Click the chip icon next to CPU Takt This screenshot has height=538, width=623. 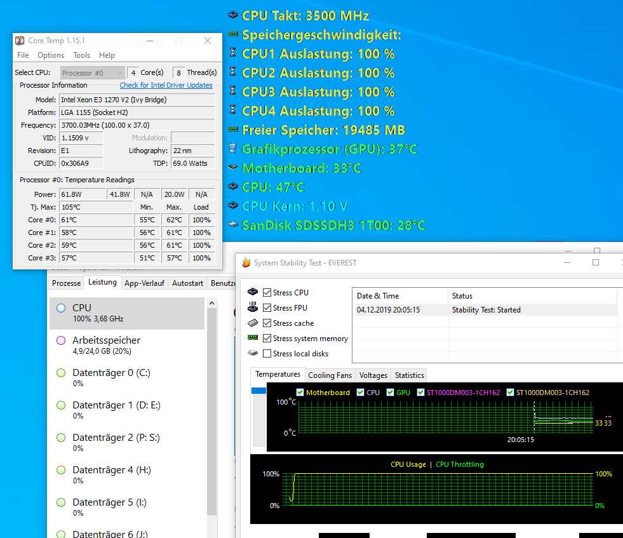(233, 15)
